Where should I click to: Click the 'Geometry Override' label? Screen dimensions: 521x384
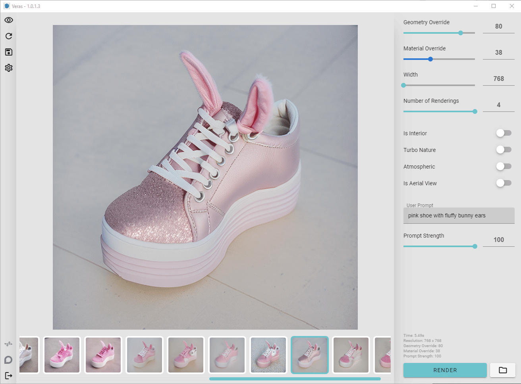[426, 22]
